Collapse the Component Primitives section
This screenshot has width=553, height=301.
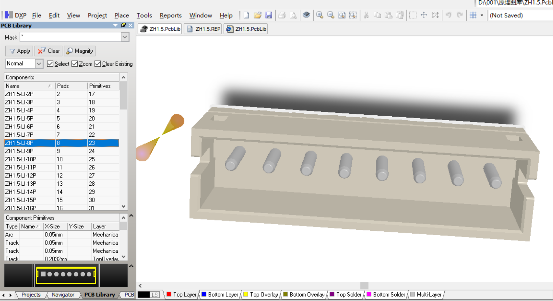point(131,216)
